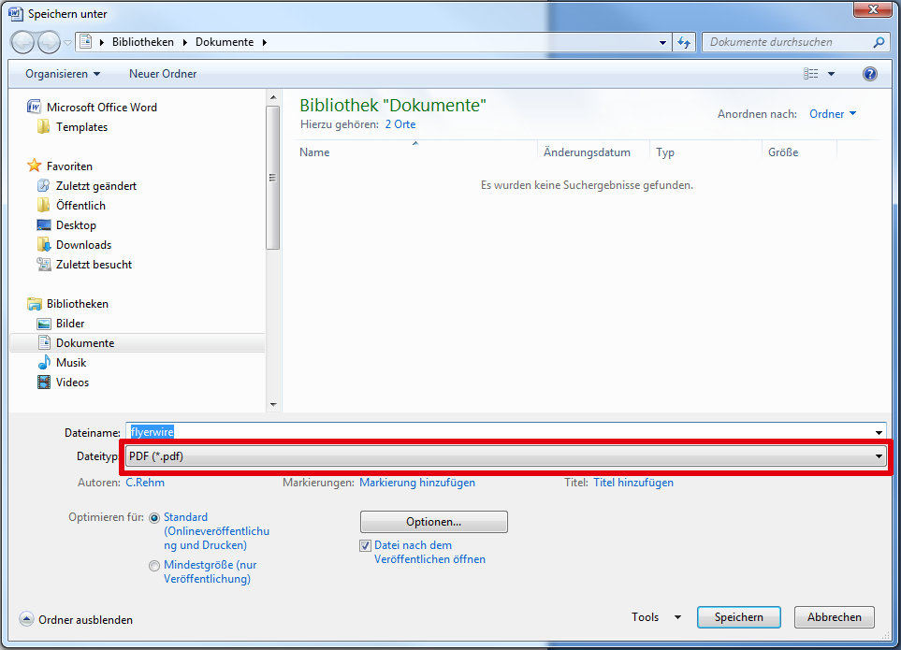Close the Speichern unter dialog
This screenshot has width=901, height=650.
873,9
